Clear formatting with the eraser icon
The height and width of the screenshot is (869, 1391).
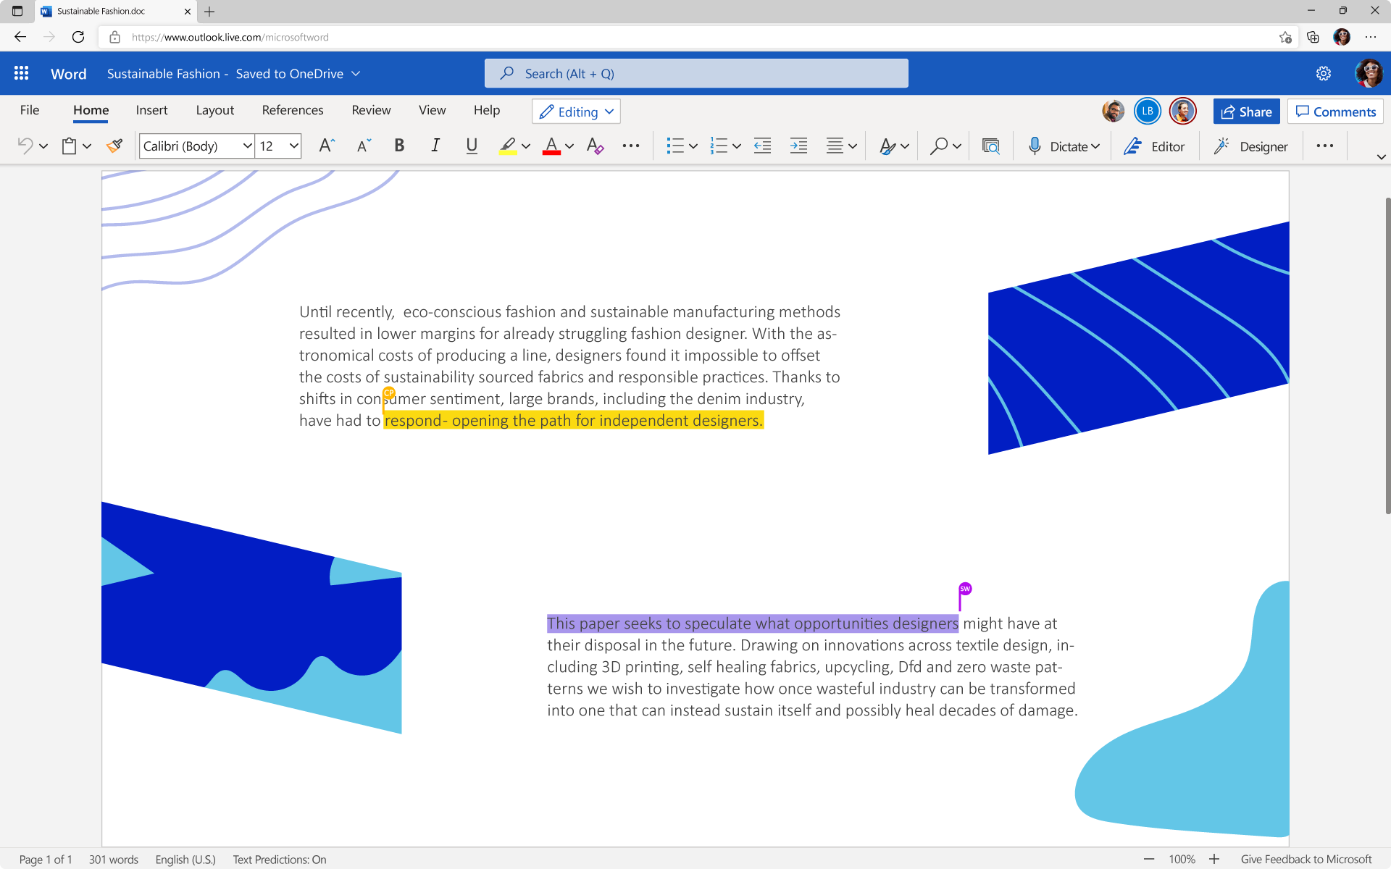point(594,146)
